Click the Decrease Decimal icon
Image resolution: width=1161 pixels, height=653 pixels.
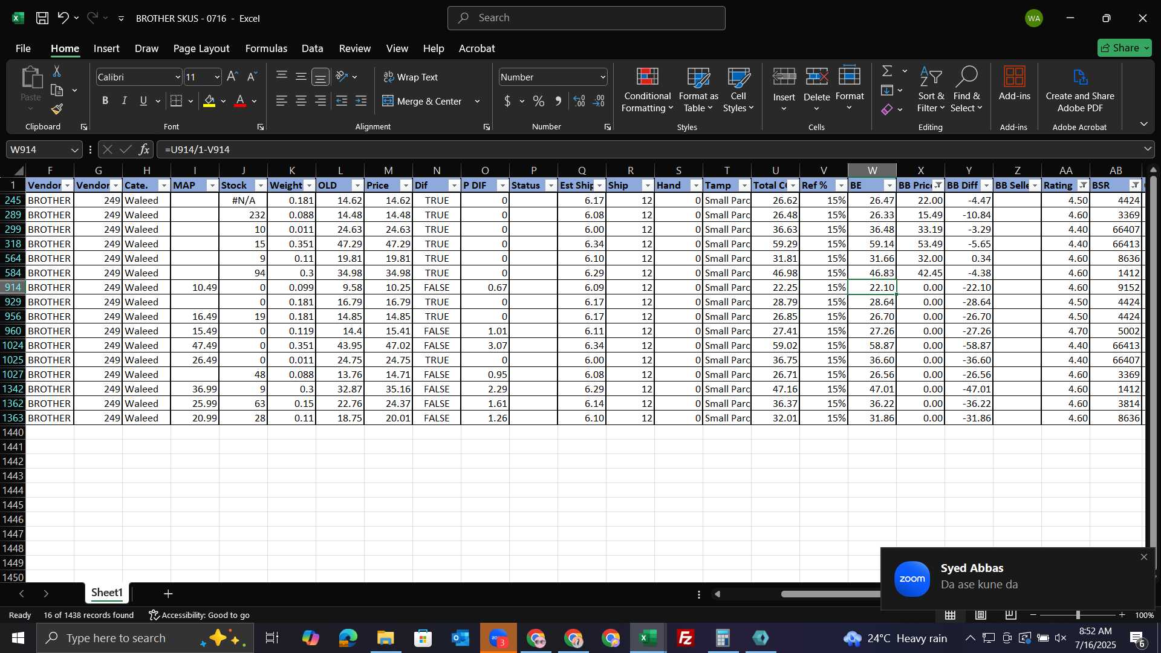coord(599,102)
